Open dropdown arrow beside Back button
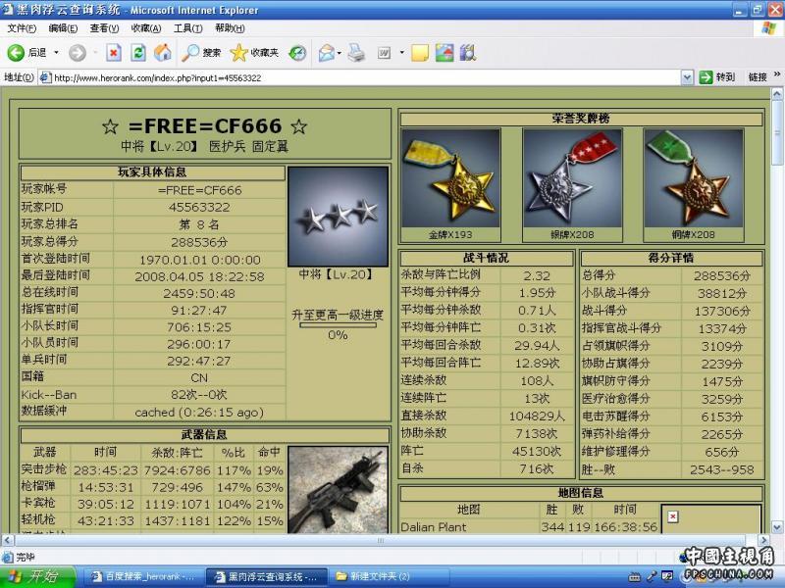Image resolution: width=785 pixels, height=588 pixels. pos(56,53)
